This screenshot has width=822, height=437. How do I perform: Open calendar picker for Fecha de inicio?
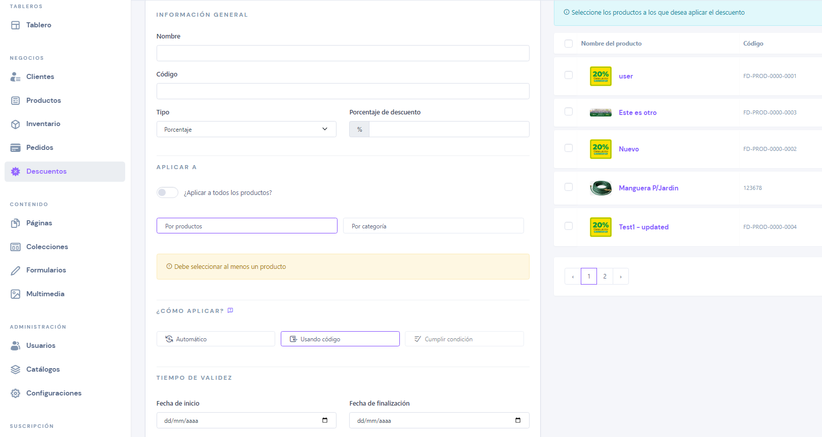tap(325, 420)
